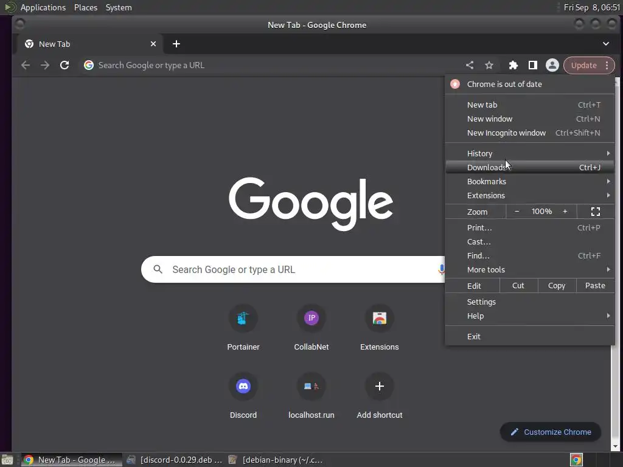The image size is (623, 467).
Task: Expand the More tools submenu
Action: [x=530, y=269]
